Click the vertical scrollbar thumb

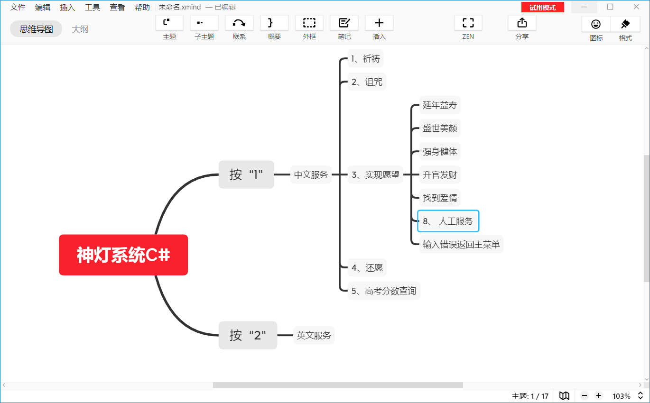coord(646,218)
